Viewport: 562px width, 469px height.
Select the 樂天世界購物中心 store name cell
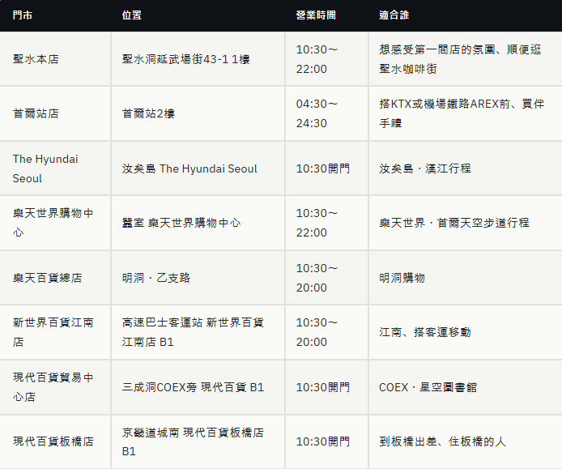point(53,223)
